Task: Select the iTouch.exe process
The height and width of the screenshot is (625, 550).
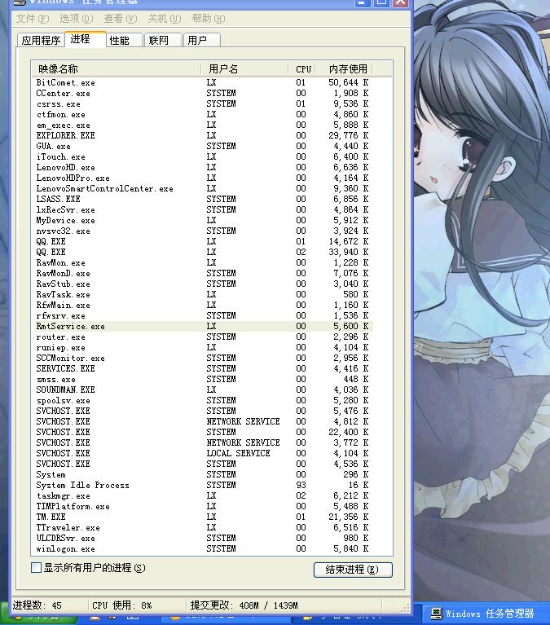Action: tap(202, 156)
